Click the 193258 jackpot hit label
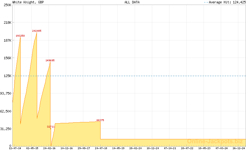Image resolution: width=246 pixels, height=151 pixels. pos(20,36)
